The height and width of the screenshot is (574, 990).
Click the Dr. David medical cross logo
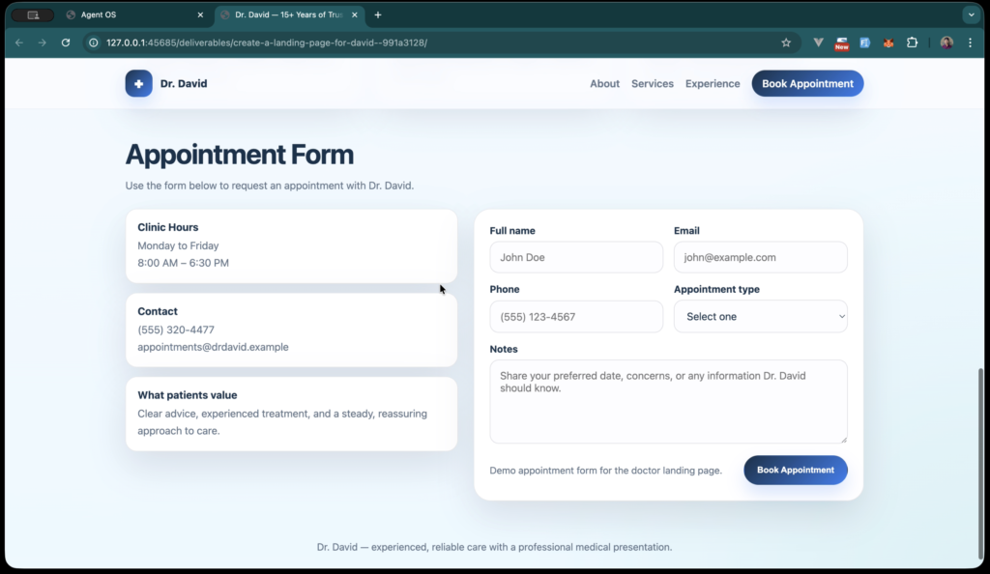pyautogui.click(x=138, y=83)
